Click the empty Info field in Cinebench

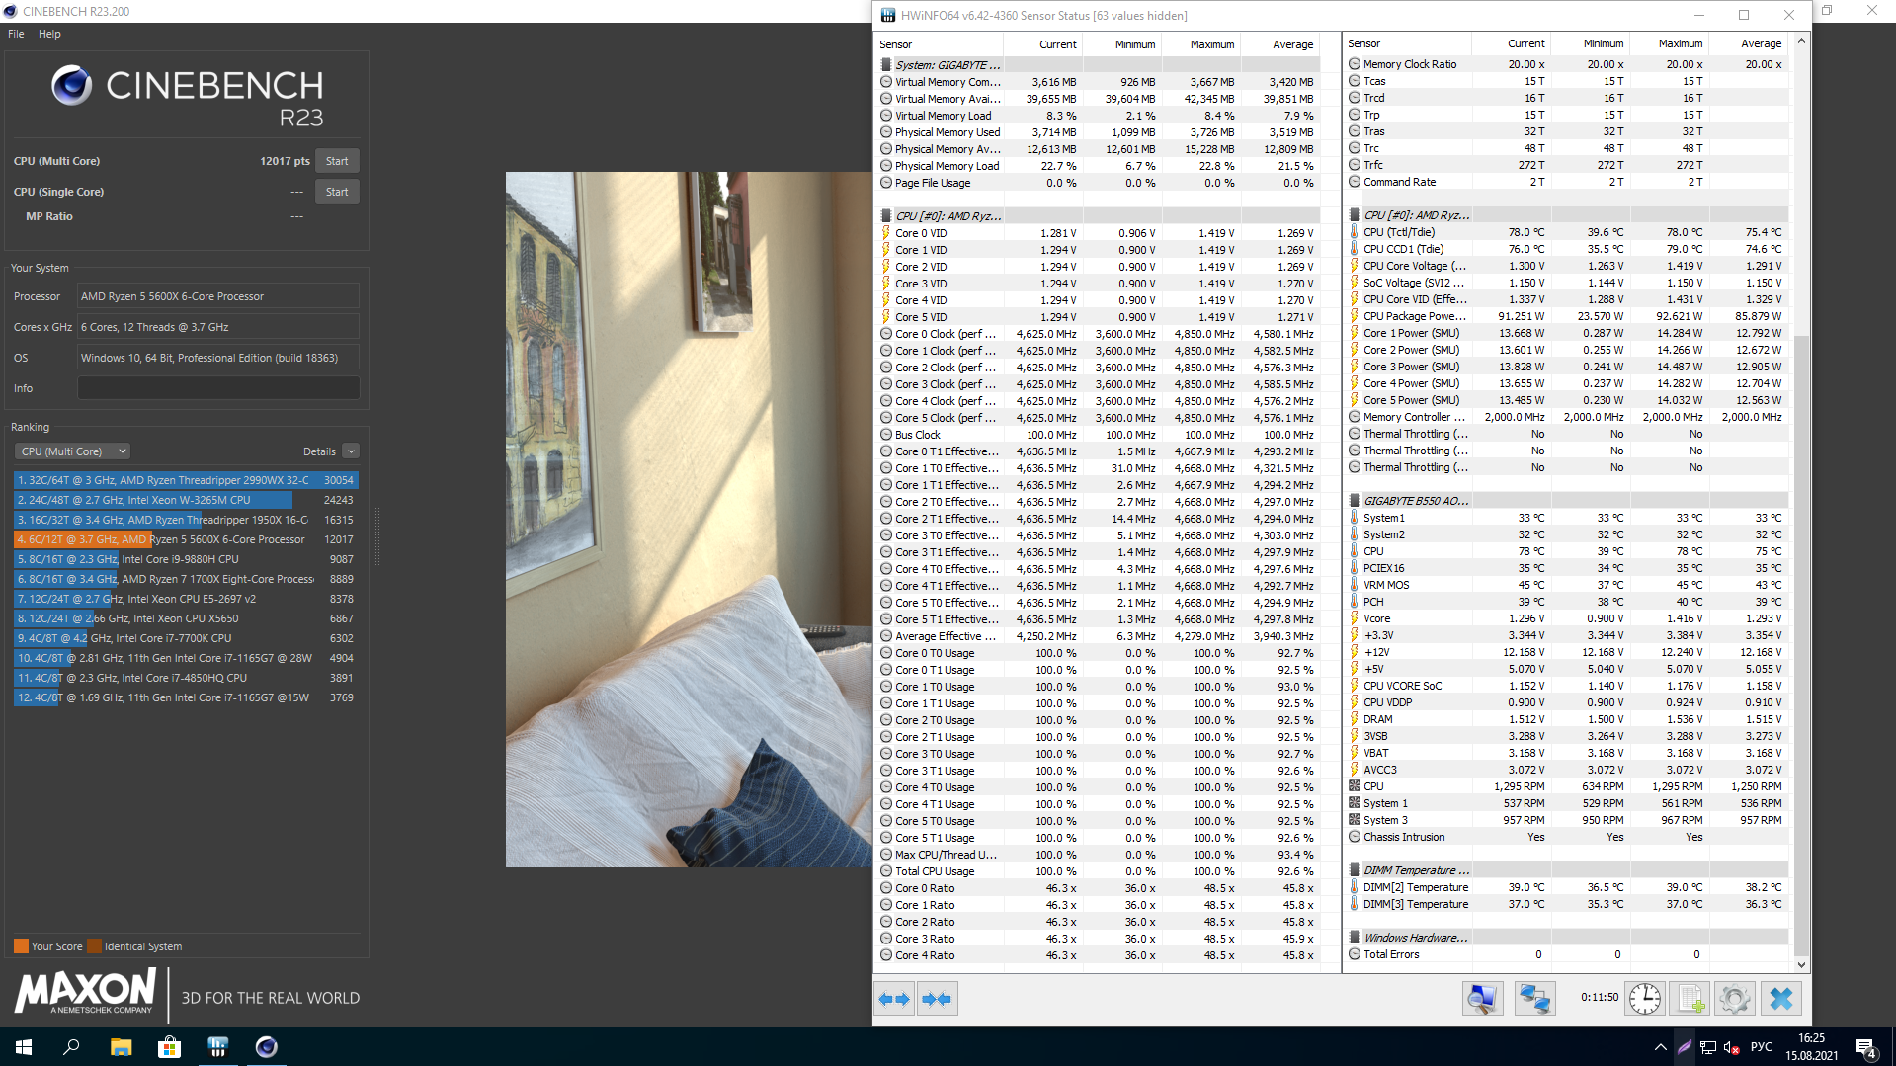(218, 388)
